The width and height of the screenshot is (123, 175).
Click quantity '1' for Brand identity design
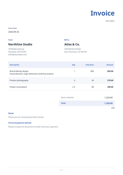pyautogui.click(x=74, y=71)
